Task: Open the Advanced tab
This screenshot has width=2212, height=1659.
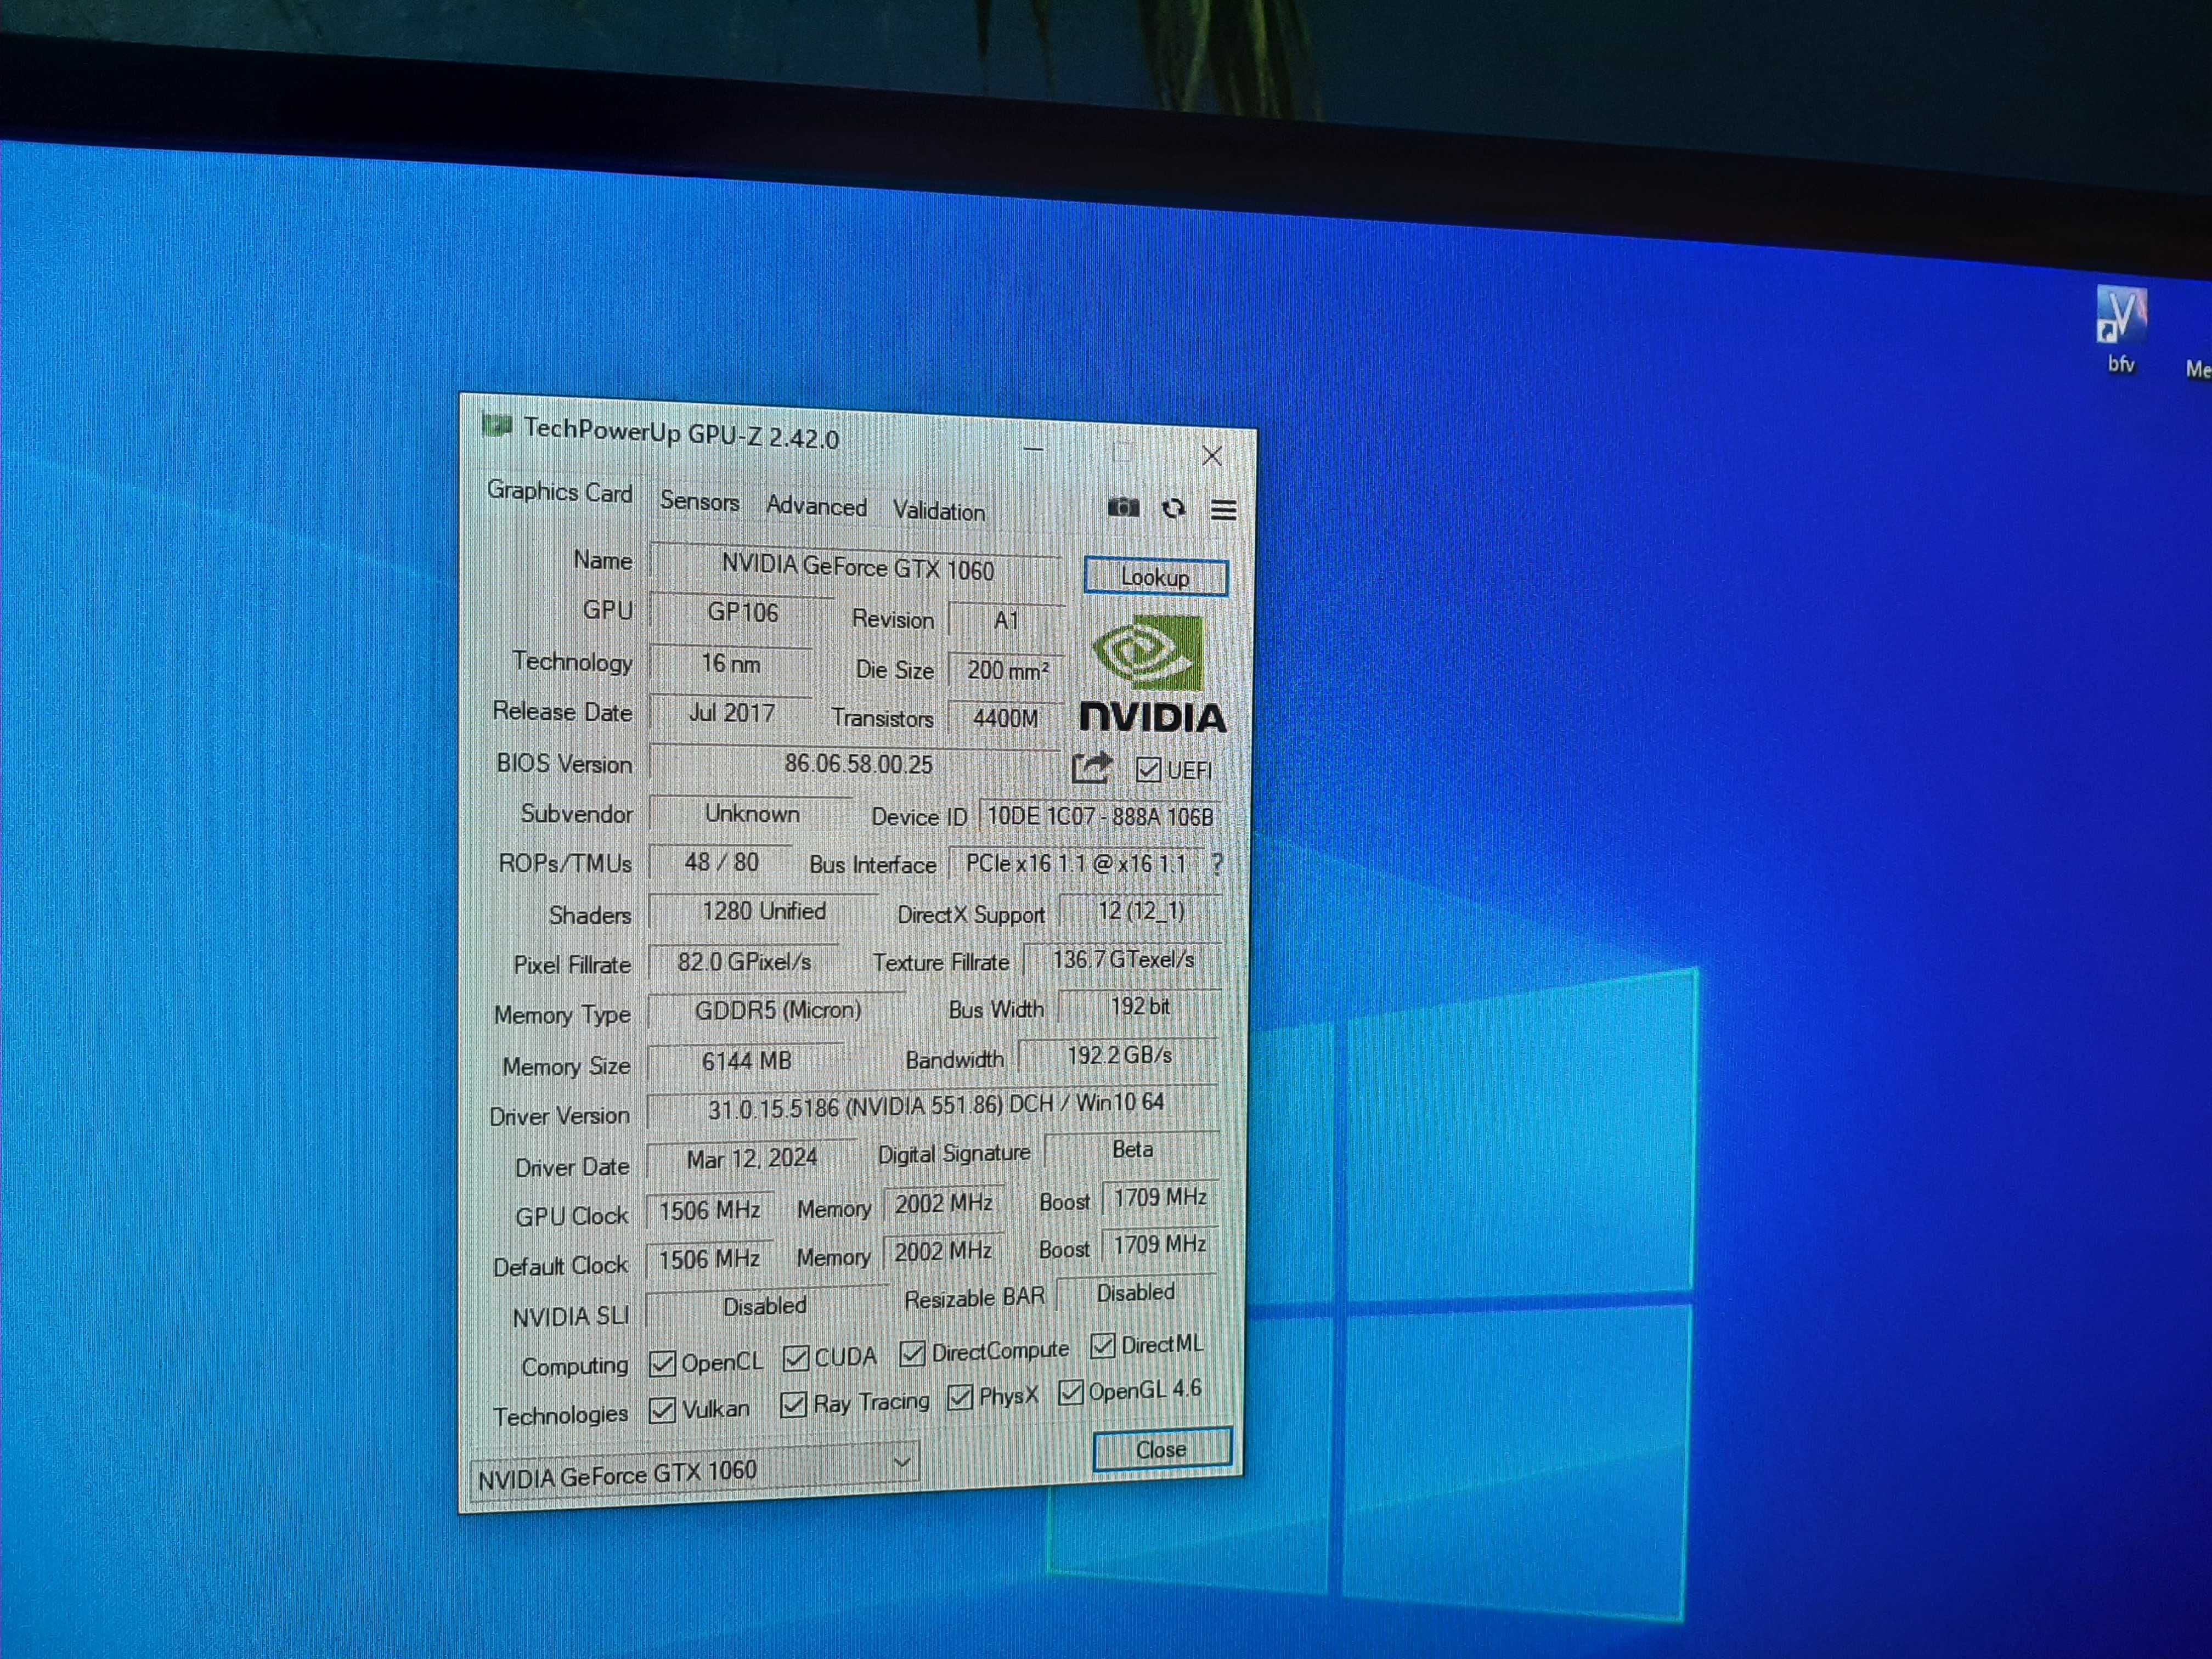Action: pos(816,506)
